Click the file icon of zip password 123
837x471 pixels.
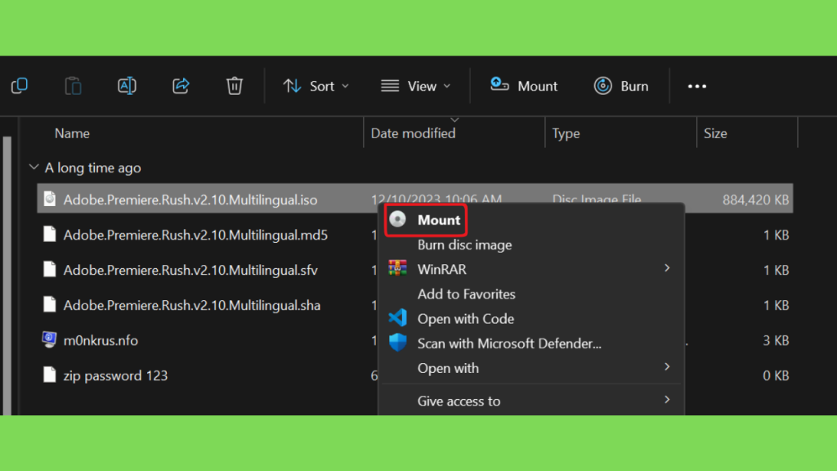[x=49, y=375]
